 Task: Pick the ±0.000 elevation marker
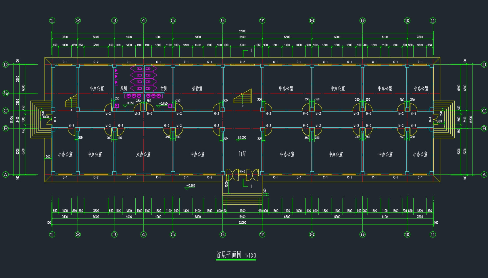click(241, 138)
